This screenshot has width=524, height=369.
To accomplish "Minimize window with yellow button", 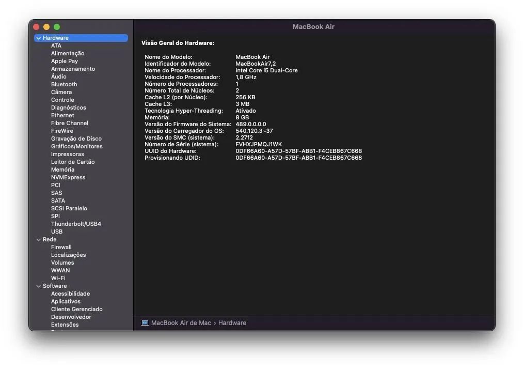I will [46, 27].
